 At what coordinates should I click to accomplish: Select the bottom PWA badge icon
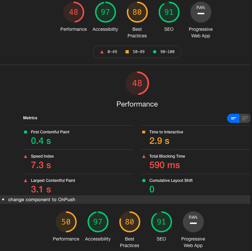193,222
